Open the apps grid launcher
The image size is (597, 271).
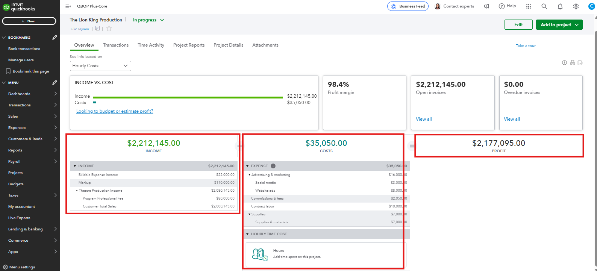pos(528,6)
